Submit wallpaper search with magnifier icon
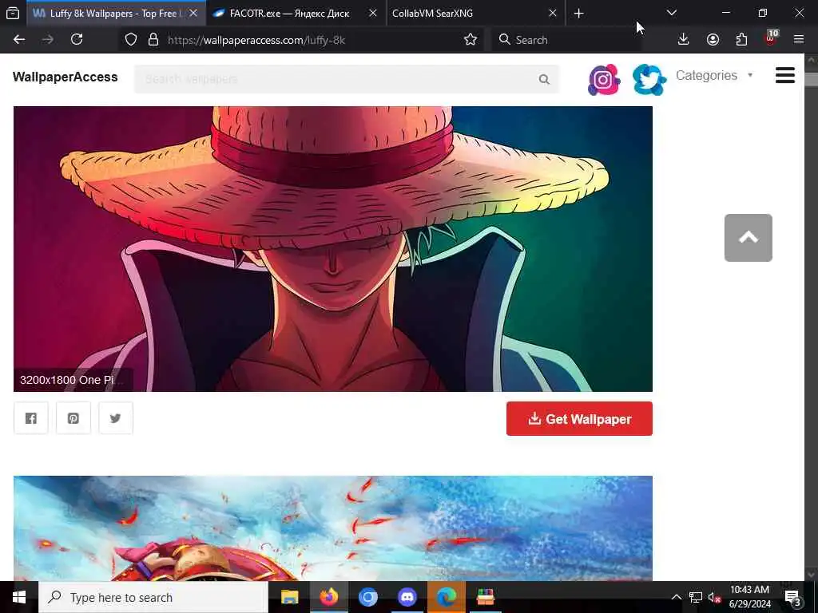 pos(544,79)
